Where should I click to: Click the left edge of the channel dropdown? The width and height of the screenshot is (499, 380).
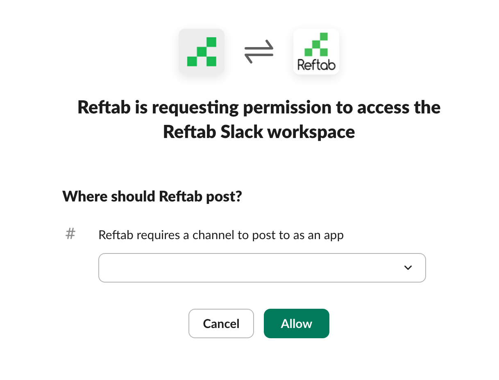point(103,268)
